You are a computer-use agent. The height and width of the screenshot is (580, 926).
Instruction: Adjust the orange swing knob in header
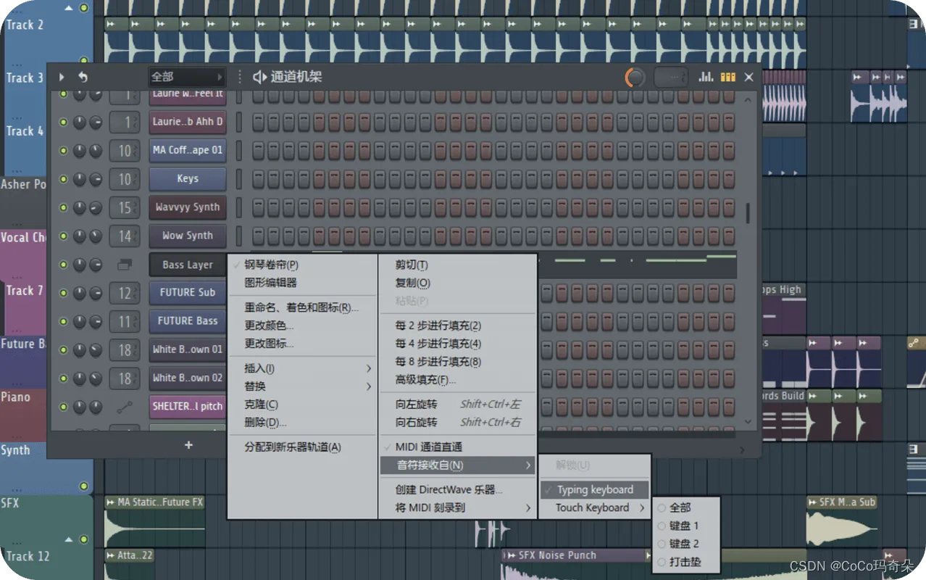click(635, 77)
